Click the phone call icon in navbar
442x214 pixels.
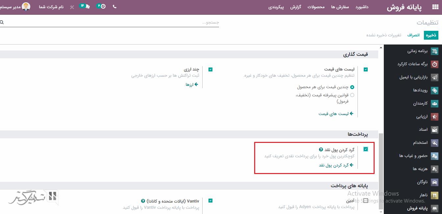click(x=114, y=7)
